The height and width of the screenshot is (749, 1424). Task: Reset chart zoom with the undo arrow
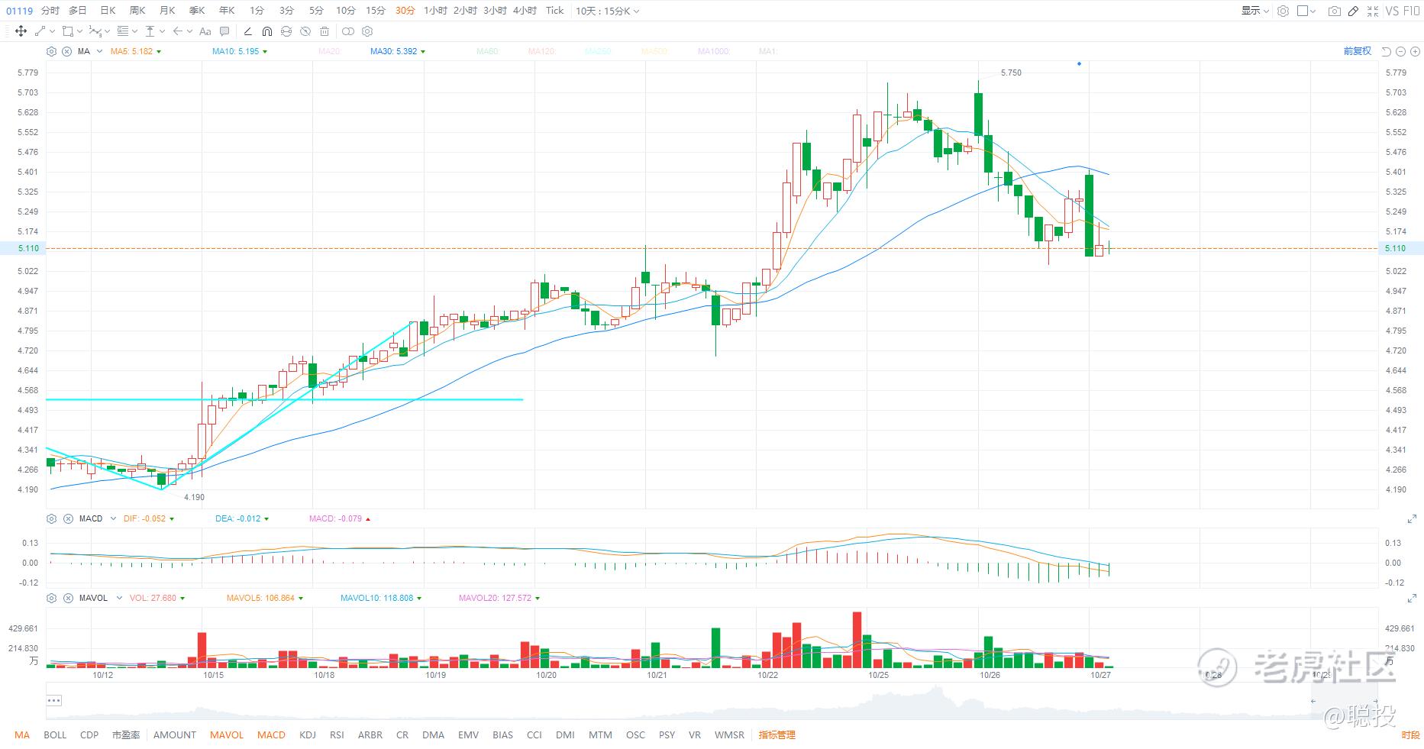click(1387, 51)
